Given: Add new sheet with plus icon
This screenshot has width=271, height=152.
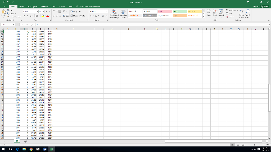Looking at the screenshot, I should click(26, 141).
